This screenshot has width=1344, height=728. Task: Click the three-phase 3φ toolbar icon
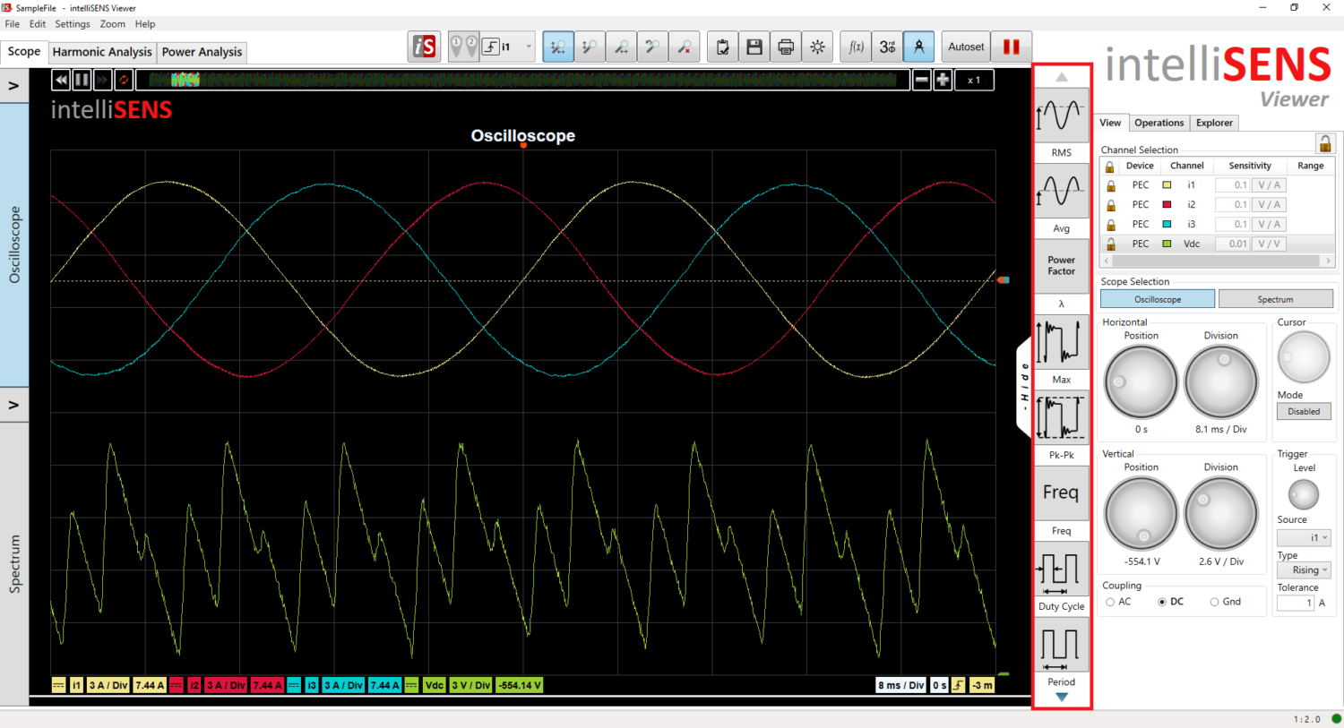pos(887,47)
